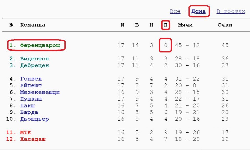
Task: Click the Ференцварош team link
Action: point(40,45)
